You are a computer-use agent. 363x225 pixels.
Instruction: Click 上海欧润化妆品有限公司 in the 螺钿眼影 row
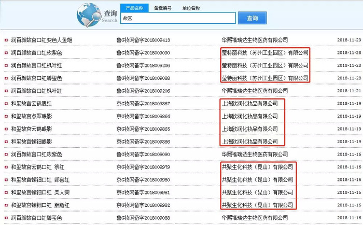click(x=250, y=142)
